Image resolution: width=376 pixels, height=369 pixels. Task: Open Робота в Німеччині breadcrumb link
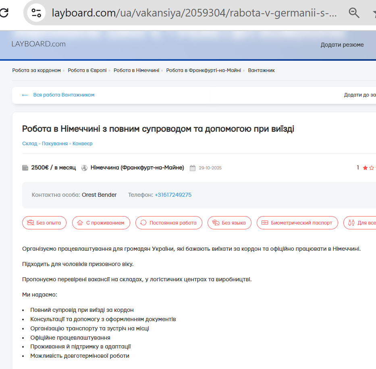(136, 70)
